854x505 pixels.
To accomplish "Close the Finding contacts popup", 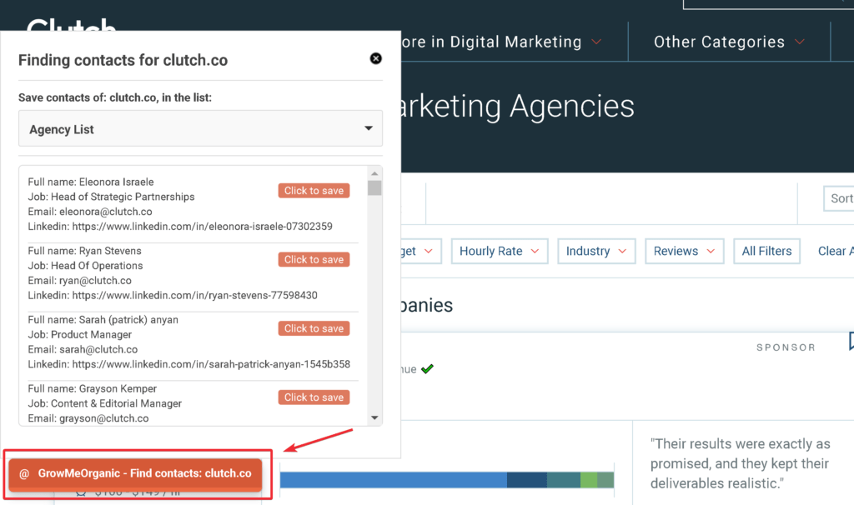I will pos(376,59).
